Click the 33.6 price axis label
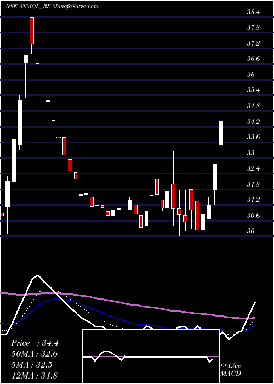 (253, 137)
